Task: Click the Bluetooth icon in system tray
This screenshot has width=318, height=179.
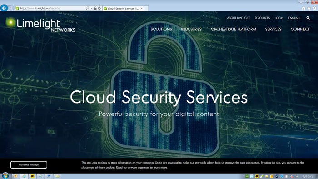Action: 277,176
